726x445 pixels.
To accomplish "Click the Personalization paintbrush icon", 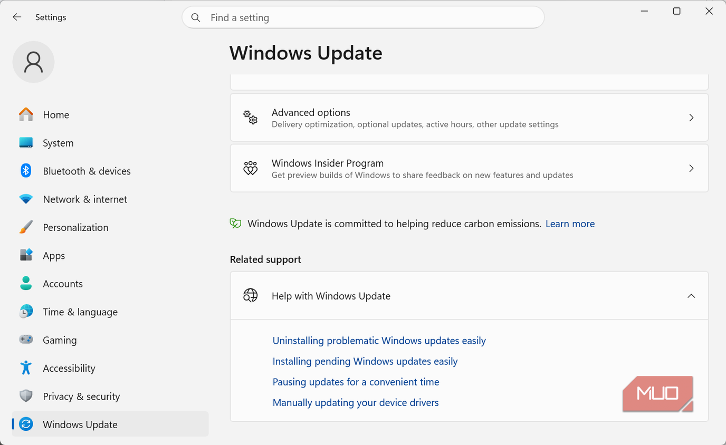I will [x=26, y=227].
